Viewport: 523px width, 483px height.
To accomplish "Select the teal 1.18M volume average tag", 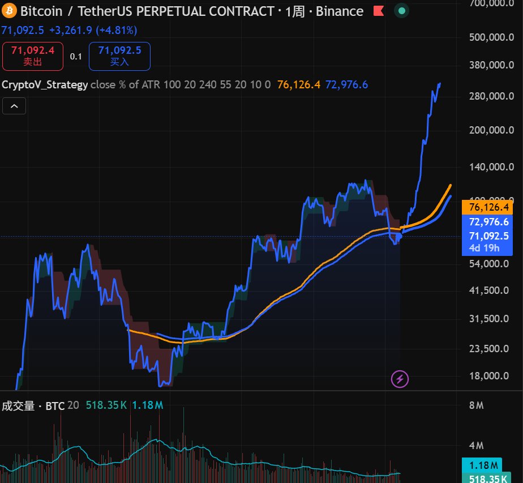I will coord(482,465).
